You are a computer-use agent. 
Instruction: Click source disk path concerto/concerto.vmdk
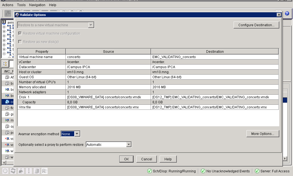108,97
